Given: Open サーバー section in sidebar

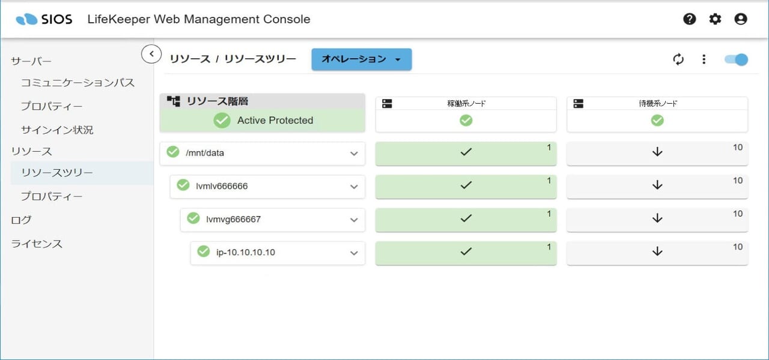Looking at the screenshot, I should [x=31, y=61].
